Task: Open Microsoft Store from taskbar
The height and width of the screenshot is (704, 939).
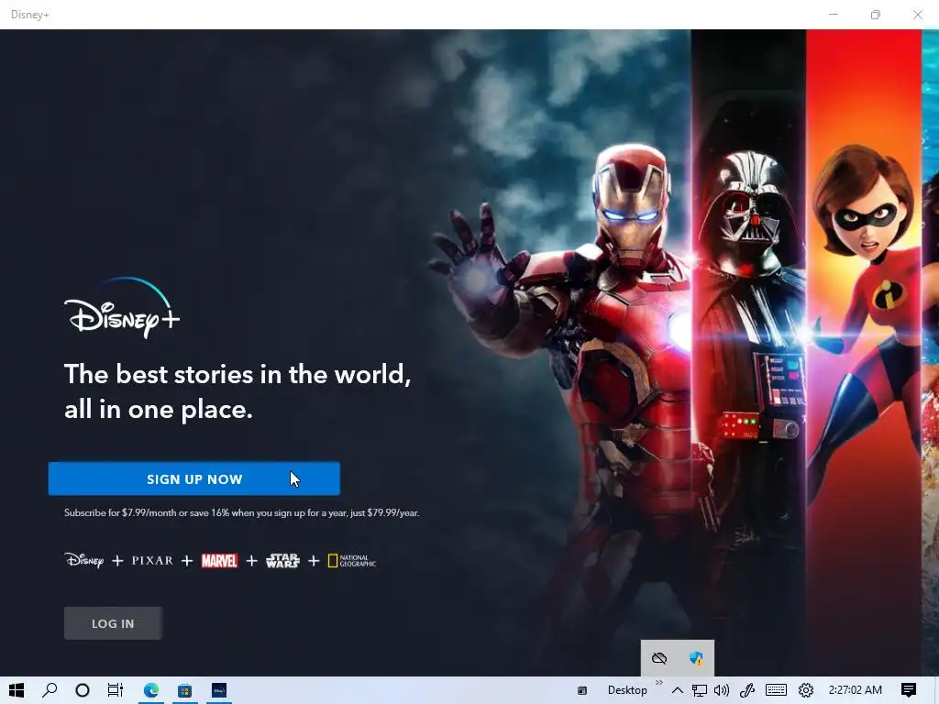Action: (x=184, y=690)
